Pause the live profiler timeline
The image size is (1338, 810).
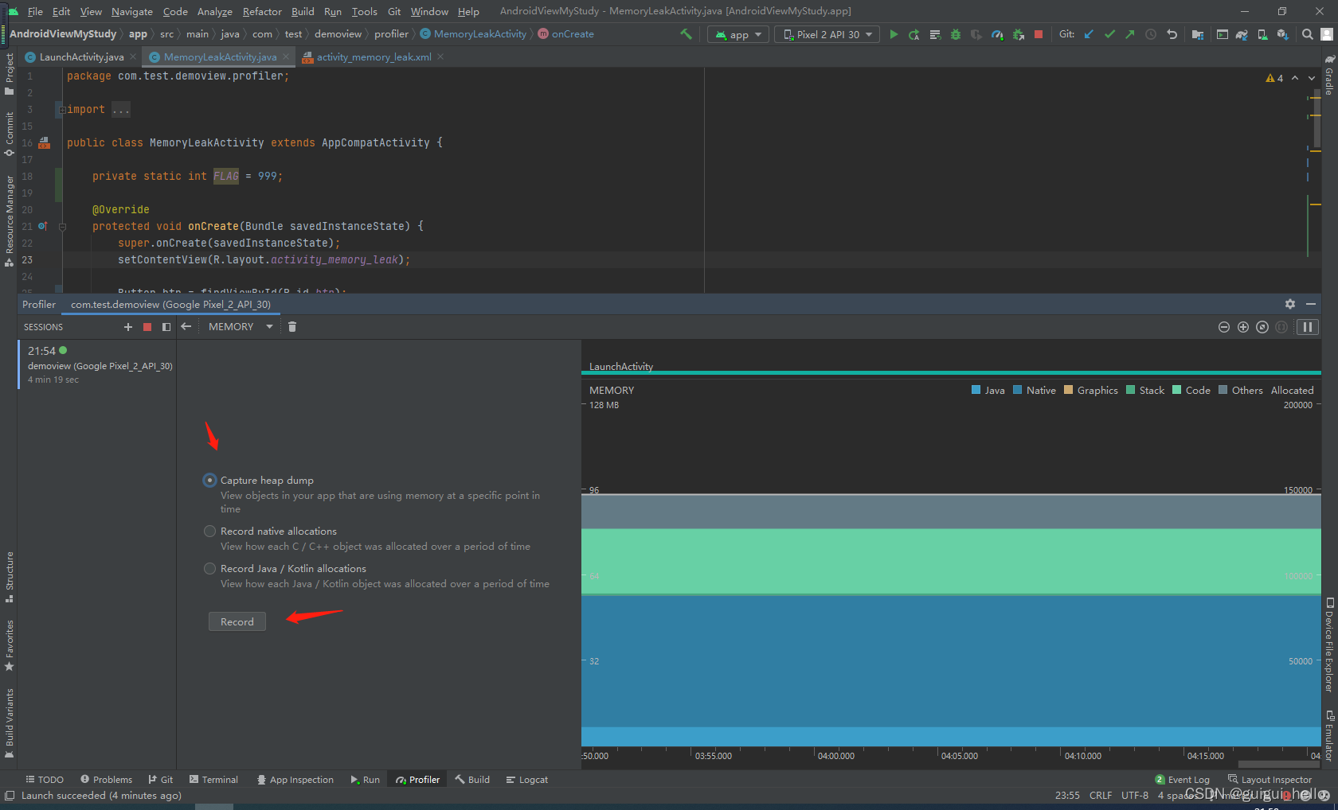(1308, 327)
